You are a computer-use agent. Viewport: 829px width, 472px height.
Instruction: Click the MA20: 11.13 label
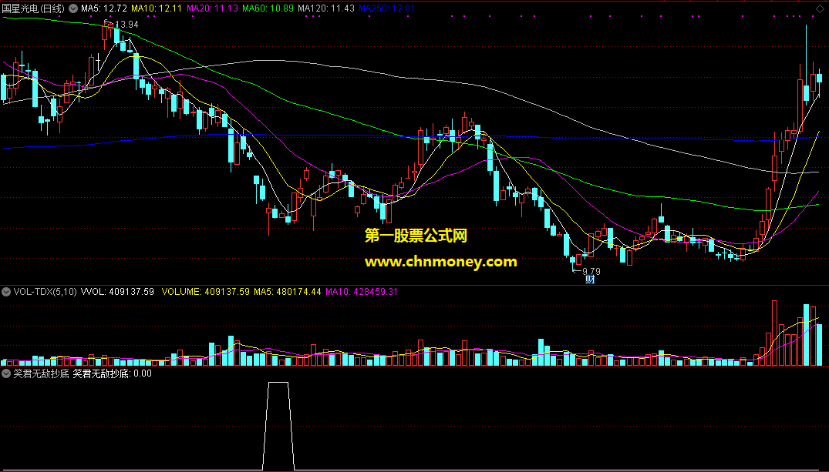213,8
